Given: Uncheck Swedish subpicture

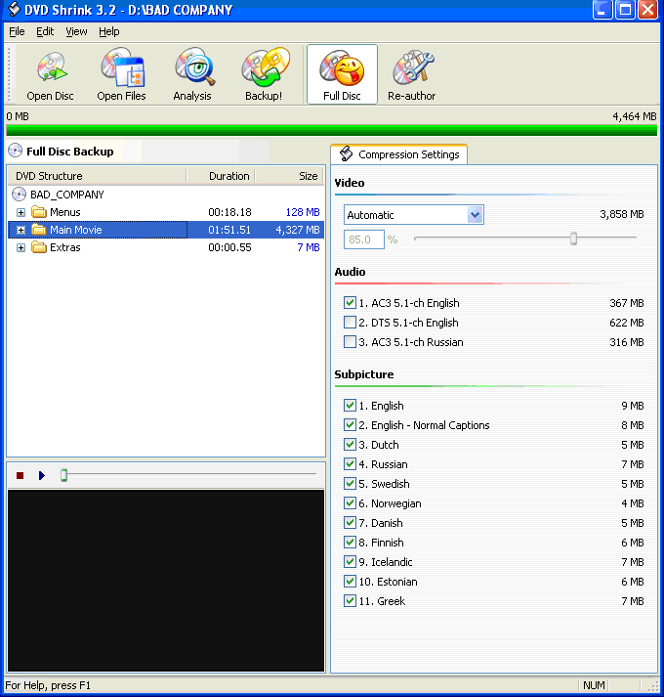Looking at the screenshot, I should tap(350, 484).
